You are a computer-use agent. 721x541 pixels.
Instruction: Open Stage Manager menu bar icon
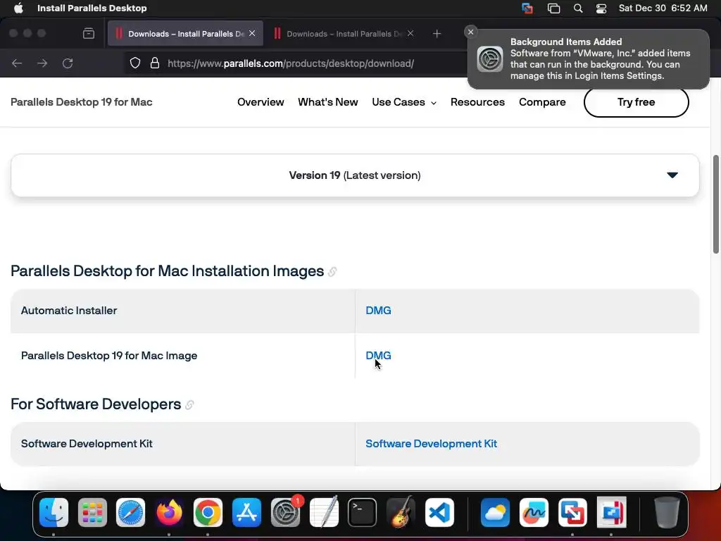tap(553, 8)
